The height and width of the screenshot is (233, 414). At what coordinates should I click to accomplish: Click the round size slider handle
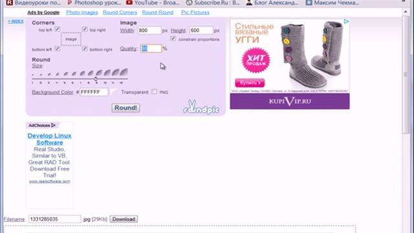click(x=96, y=79)
